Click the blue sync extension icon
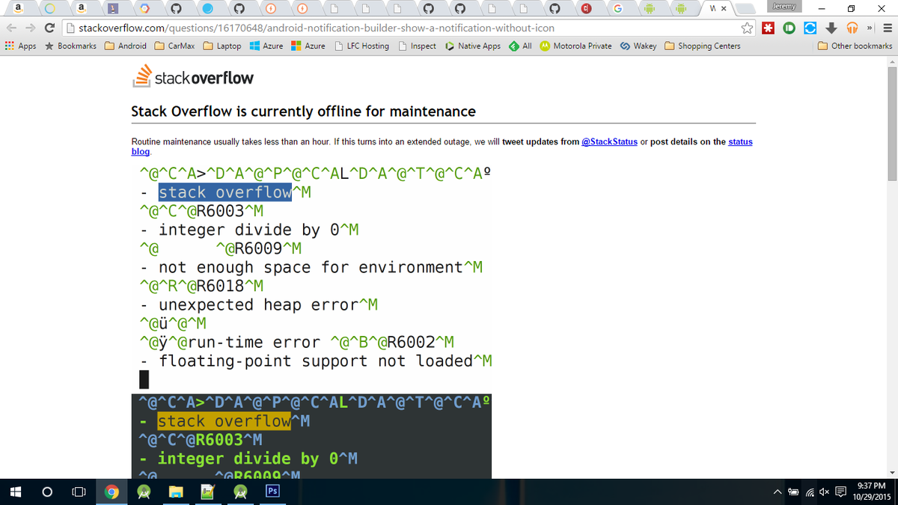898x505 pixels. click(x=810, y=28)
